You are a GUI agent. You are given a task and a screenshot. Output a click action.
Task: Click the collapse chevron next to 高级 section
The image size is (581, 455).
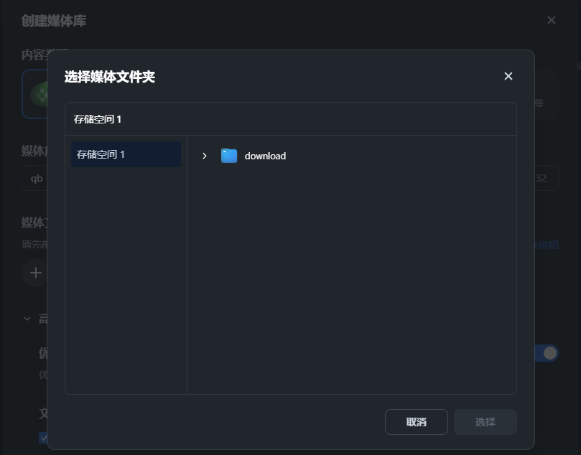point(27,318)
